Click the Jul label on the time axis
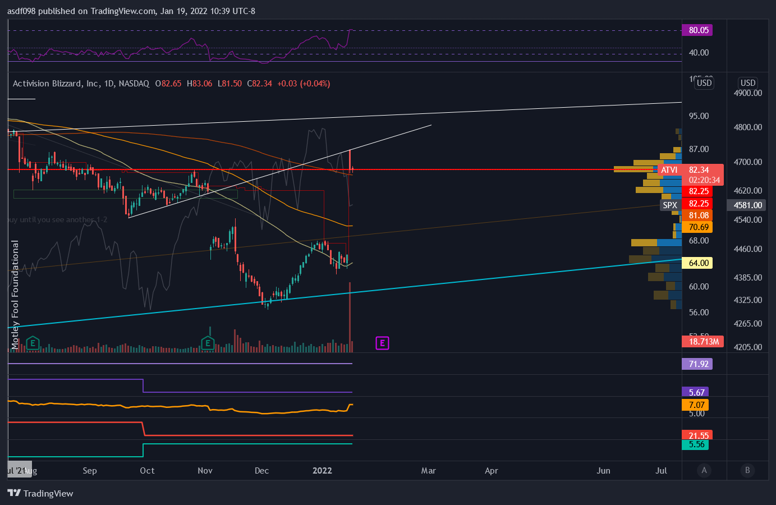 pos(662,470)
